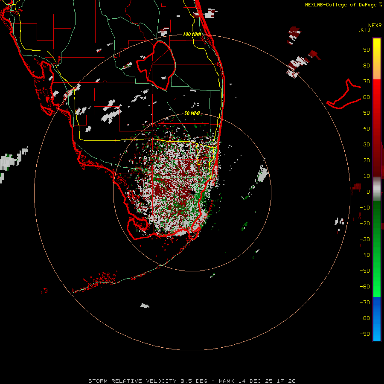Image resolution: width=384 pixels, height=384 pixels.
Task: Click the positive 10 knot scale label
Action: tap(367, 176)
